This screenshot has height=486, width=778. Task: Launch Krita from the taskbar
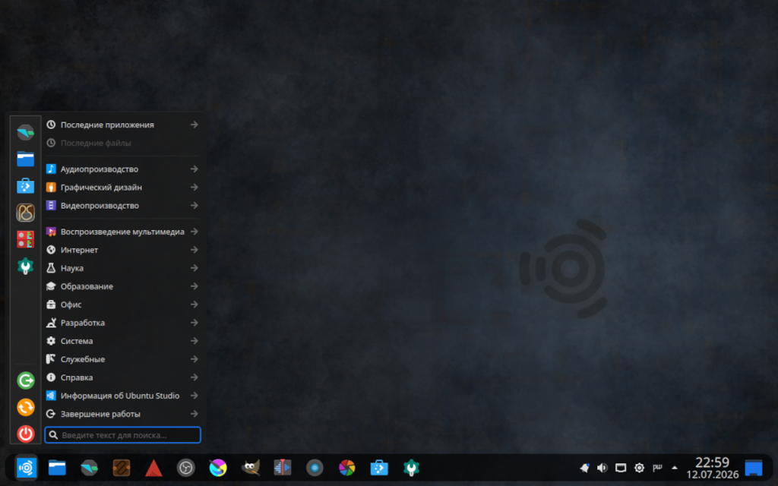[218, 468]
